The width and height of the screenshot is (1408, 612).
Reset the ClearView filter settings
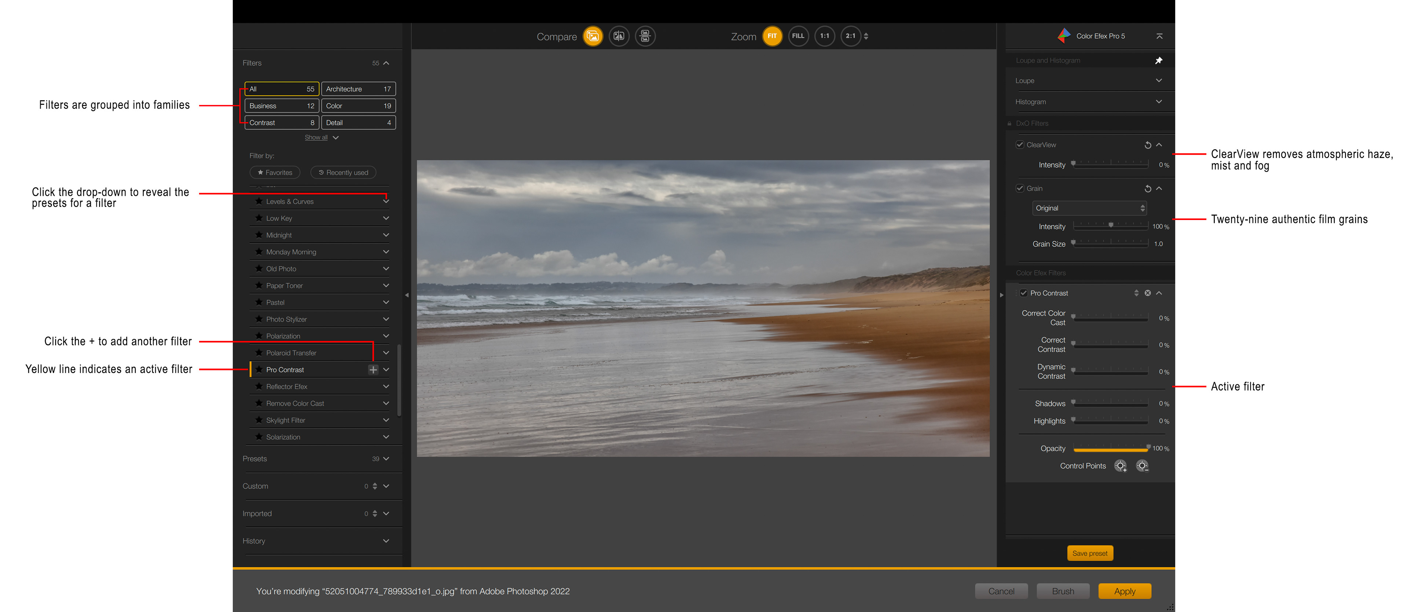point(1147,145)
